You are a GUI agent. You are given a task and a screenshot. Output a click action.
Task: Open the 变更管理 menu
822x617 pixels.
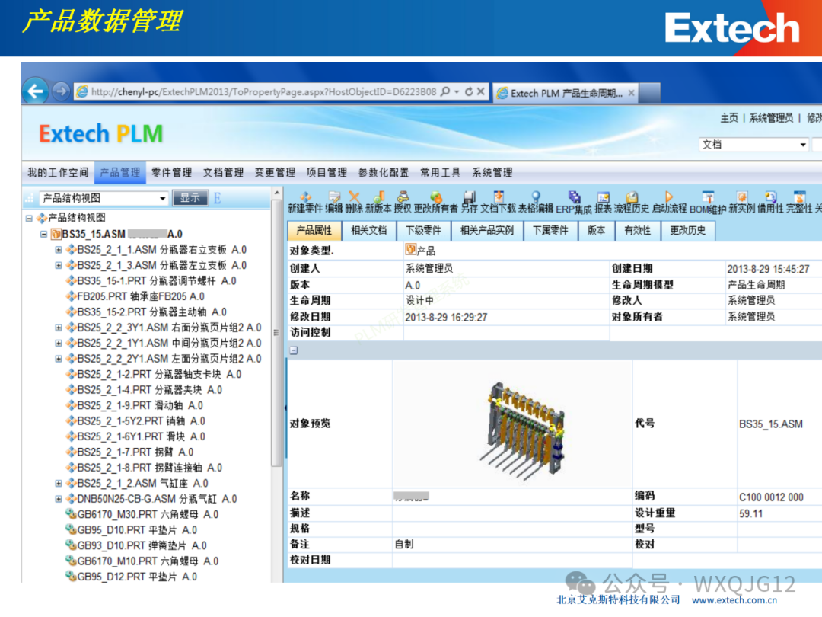coord(275,172)
